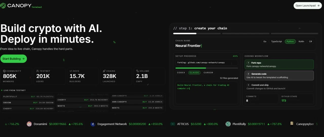
Task: Select the ANN CANOPYI buy 15.3K row
Action: tap(137, 102)
